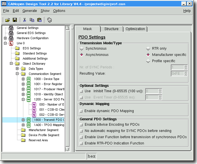Click the tree scrollbar down arrow
197x164 pixels.
(x=67, y=149)
